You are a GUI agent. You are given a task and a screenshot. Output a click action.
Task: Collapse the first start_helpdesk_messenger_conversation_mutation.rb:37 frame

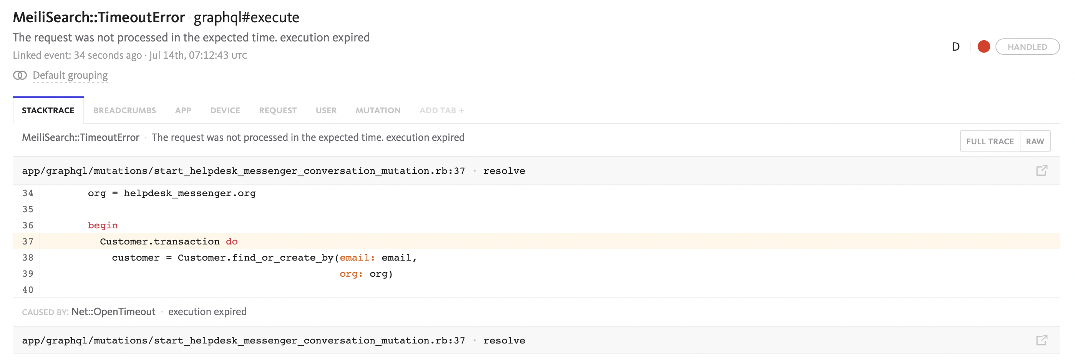click(x=536, y=170)
